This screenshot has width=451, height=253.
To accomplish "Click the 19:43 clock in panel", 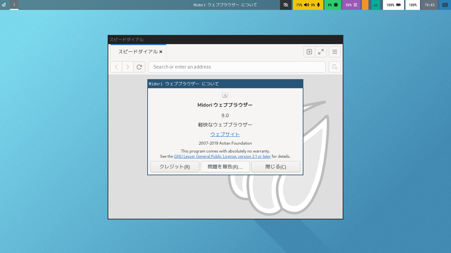I will pyautogui.click(x=430, y=5).
